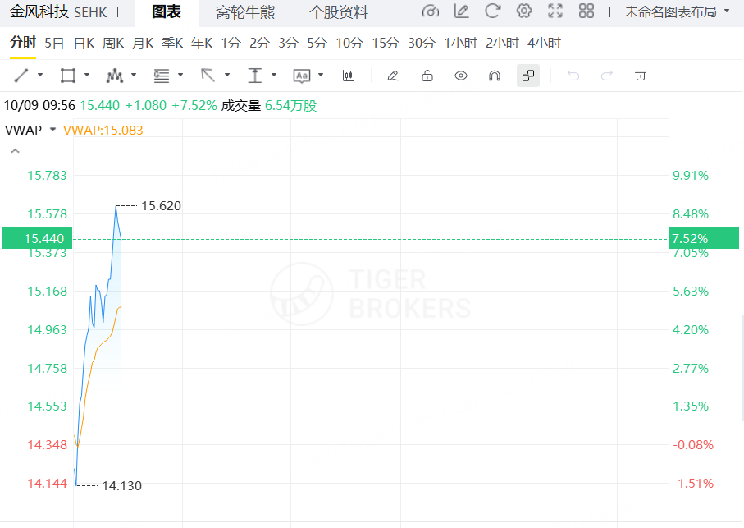Click the trash icon to delete drawings
Screen dimensions: 744x528
641,76
